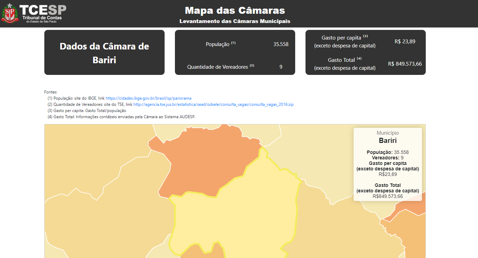
Task: Click the Levantamento das Câmaras Municipais subtitle
Action: pos(235,21)
